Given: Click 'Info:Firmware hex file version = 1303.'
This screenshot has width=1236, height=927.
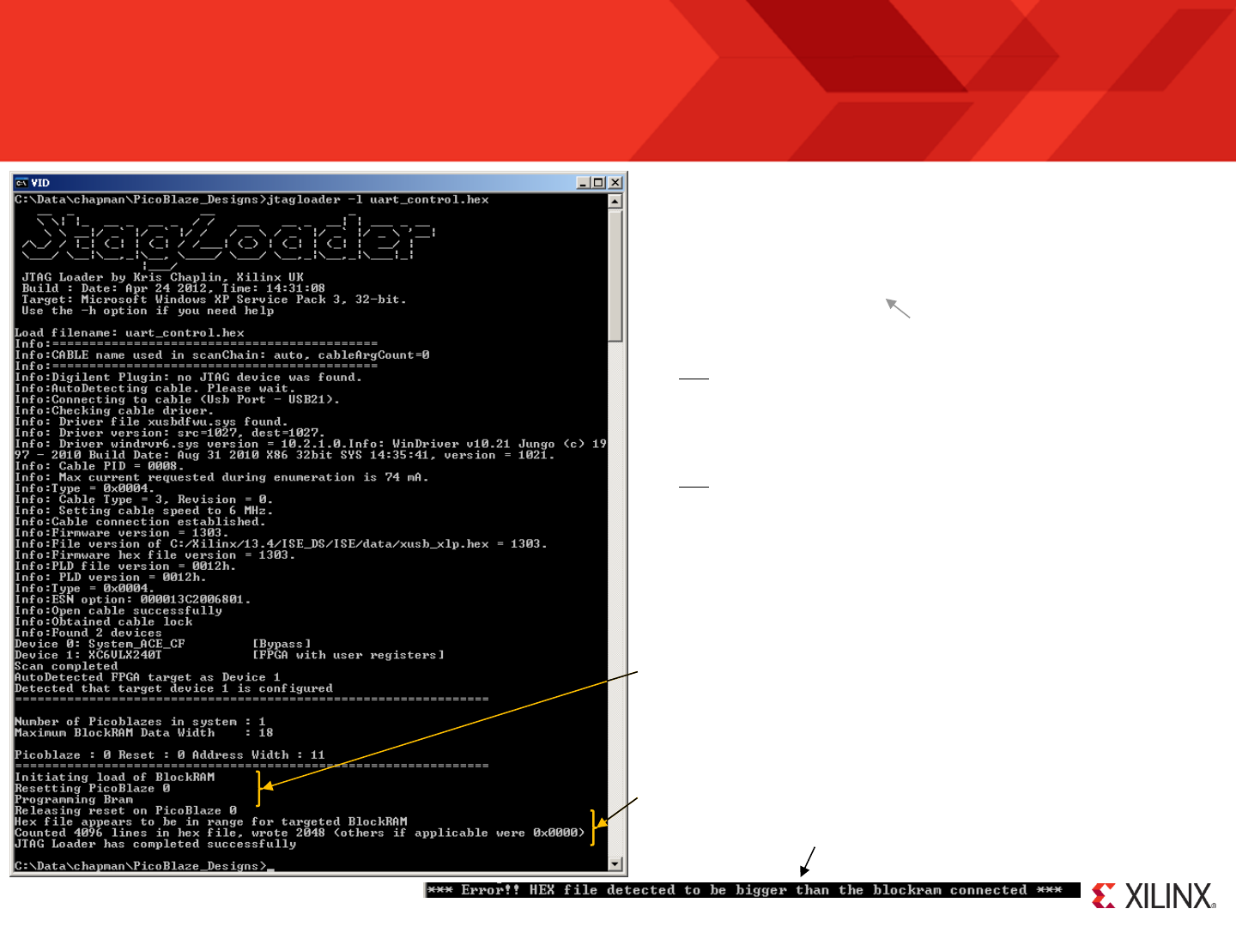Looking at the screenshot, I should (x=155, y=555).
